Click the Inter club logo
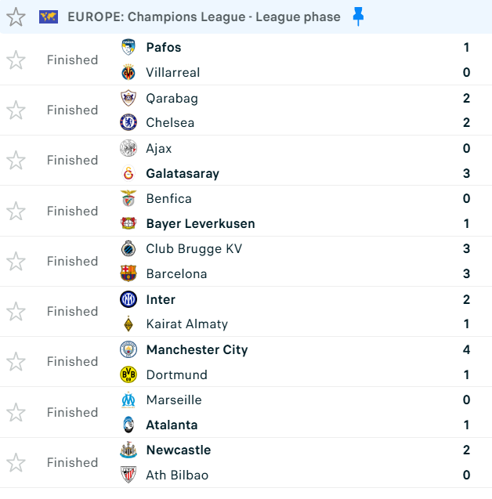Viewport: 492px width, 499px height. (x=128, y=299)
